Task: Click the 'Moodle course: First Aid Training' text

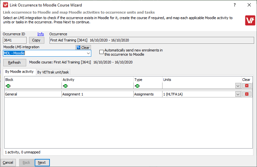Action: [x=81, y=62]
